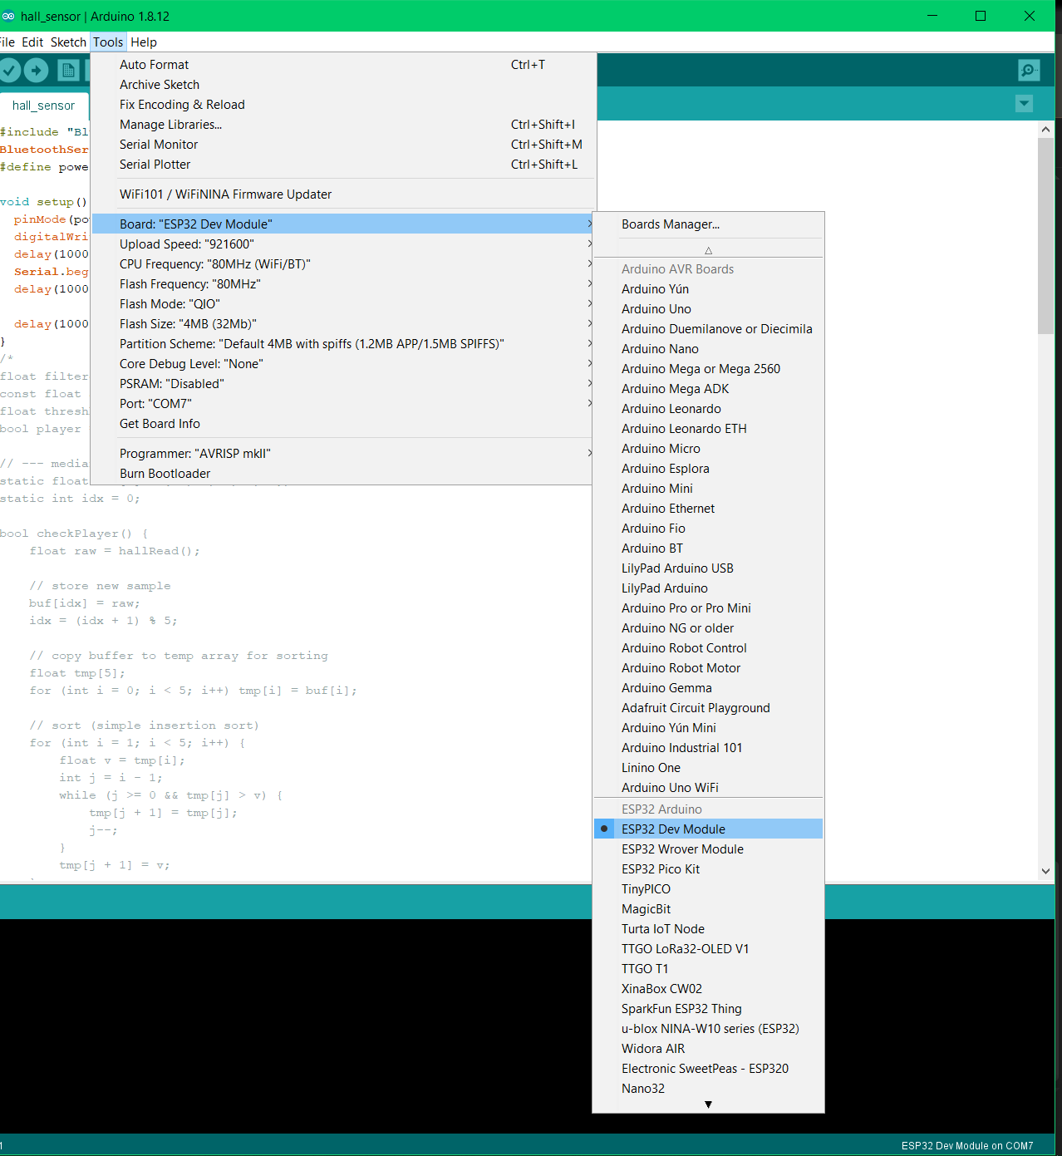Click the editor scrollbar down arrow
This screenshot has height=1156, width=1062.
(x=1045, y=871)
